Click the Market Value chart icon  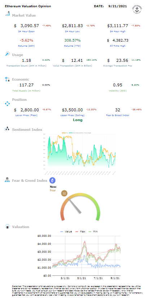[7, 14]
